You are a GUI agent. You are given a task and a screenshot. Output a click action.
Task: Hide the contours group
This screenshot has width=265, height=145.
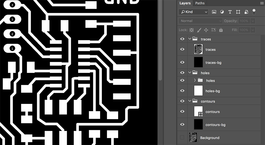[x=182, y=101]
